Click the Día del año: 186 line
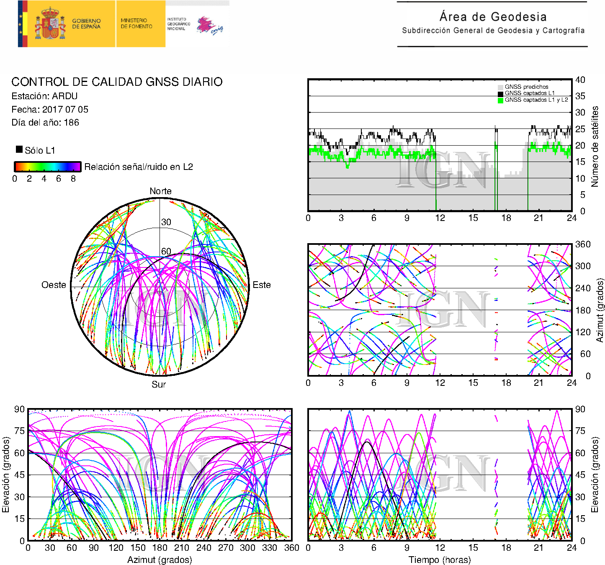This screenshot has width=605, height=565. click(x=45, y=122)
